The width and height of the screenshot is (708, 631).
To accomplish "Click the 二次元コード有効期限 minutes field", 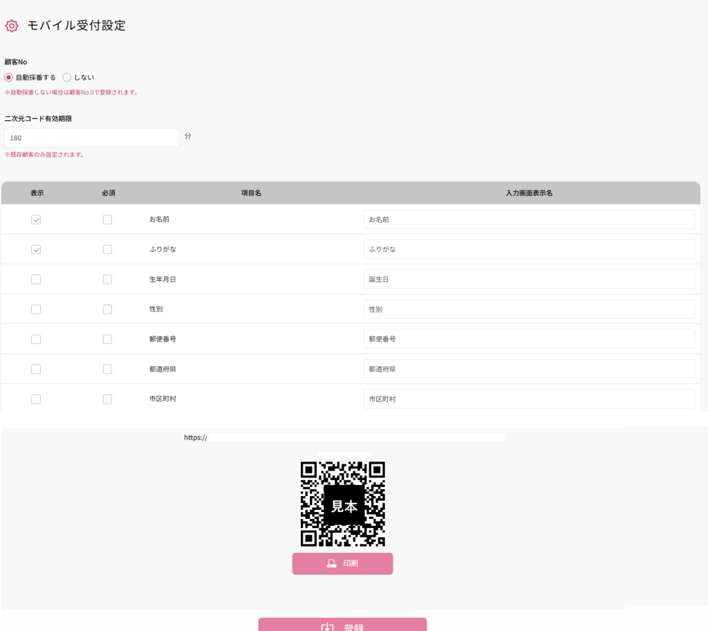I will point(92,138).
